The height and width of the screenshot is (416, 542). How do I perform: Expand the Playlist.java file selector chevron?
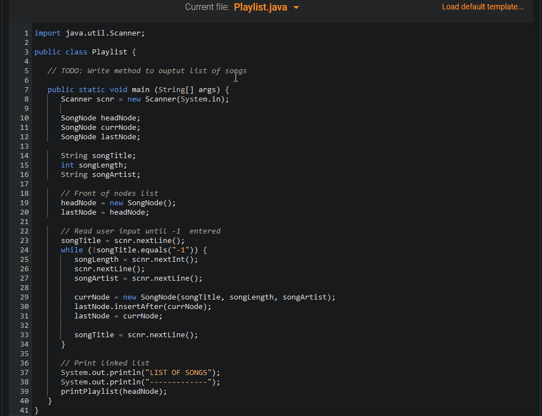click(297, 8)
